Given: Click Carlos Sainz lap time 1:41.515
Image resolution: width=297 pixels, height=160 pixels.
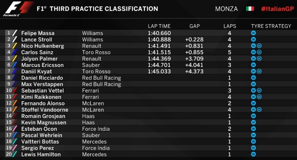Looking at the screenshot, I should [159, 52].
